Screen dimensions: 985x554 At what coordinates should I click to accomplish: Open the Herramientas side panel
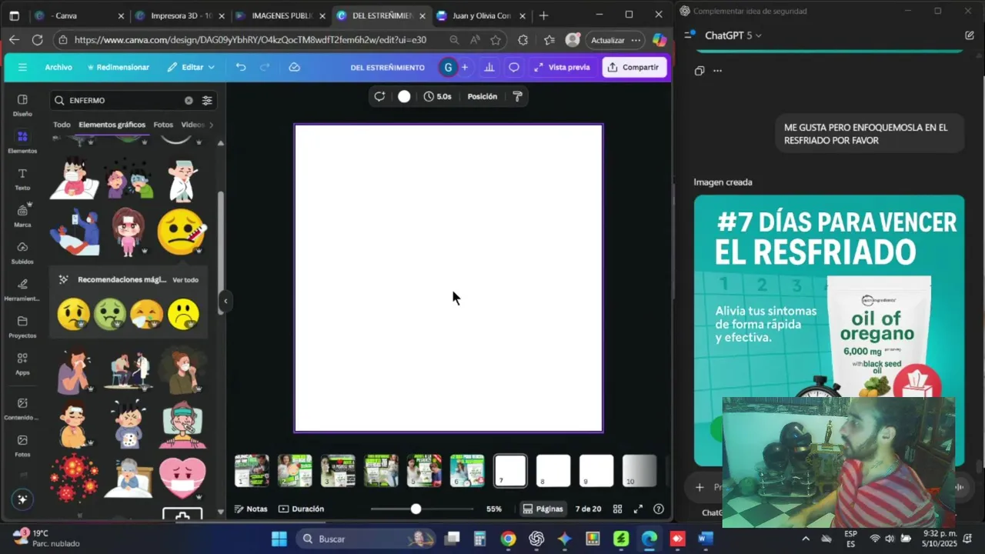pos(22,290)
